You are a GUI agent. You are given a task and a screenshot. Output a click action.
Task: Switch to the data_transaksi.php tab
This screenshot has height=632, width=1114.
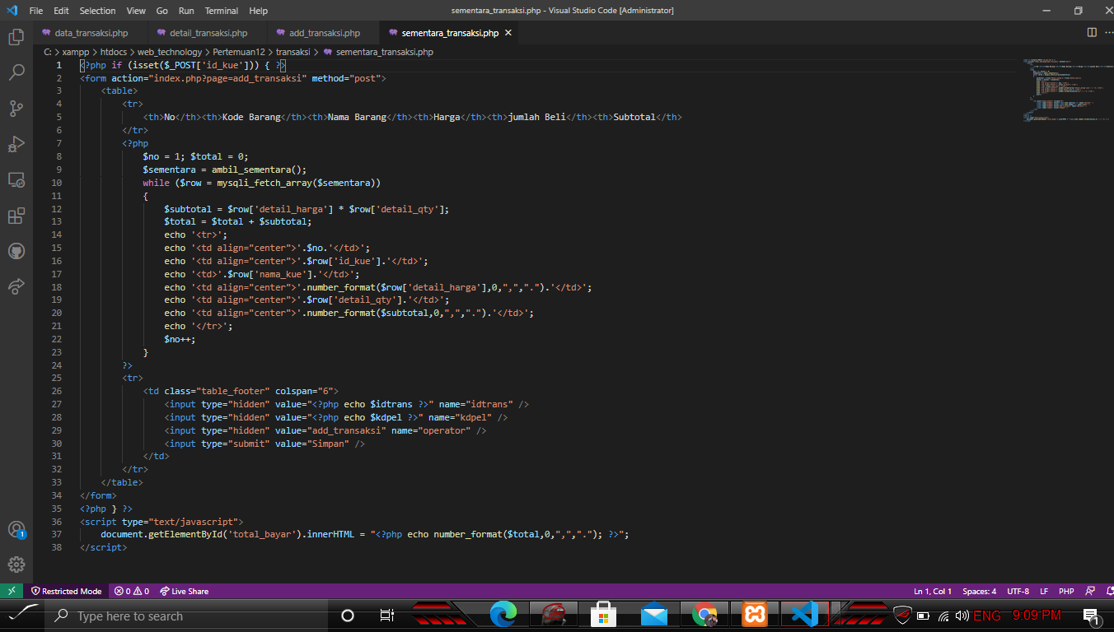[x=91, y=33]
